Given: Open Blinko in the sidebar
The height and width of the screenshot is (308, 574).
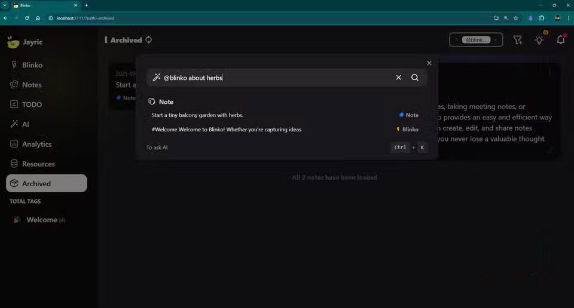Looking at the screenshot, I should (32, 65).
